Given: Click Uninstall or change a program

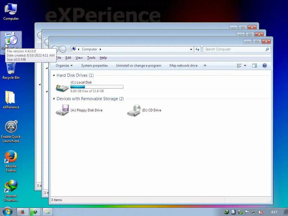Looking at the screenshot, I should point(138,66).
